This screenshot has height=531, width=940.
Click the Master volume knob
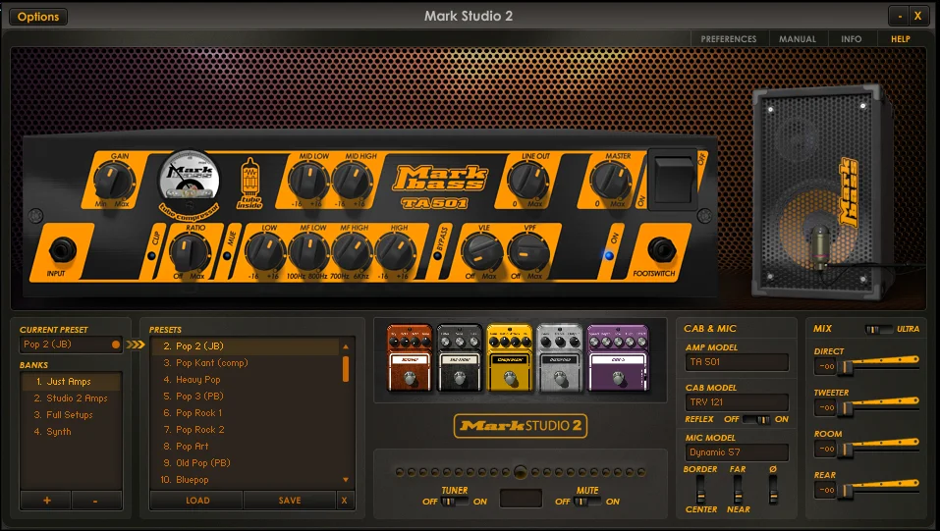coord(610,181)
